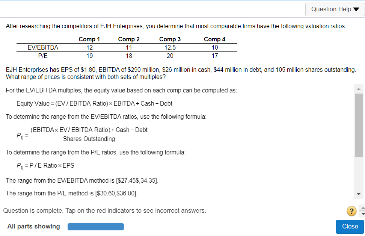Click the down arrow on the answer panel scrollbar
Screen dimensions: 365x236
click(x=359, y=193)
